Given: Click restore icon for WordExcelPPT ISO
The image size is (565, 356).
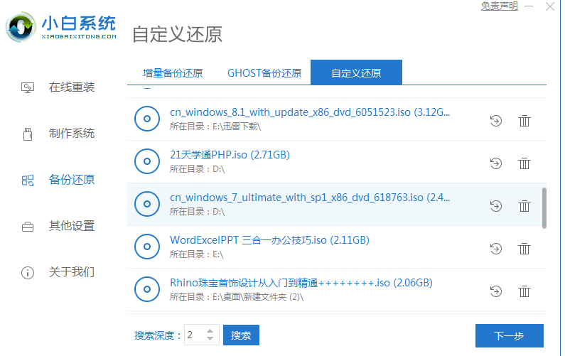Looking at the screenshot, I should [496, 248].
